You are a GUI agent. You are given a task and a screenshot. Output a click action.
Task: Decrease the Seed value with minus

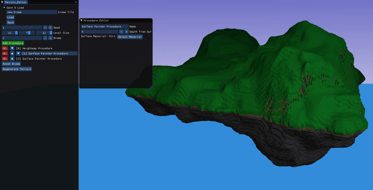tap(45, 27)
